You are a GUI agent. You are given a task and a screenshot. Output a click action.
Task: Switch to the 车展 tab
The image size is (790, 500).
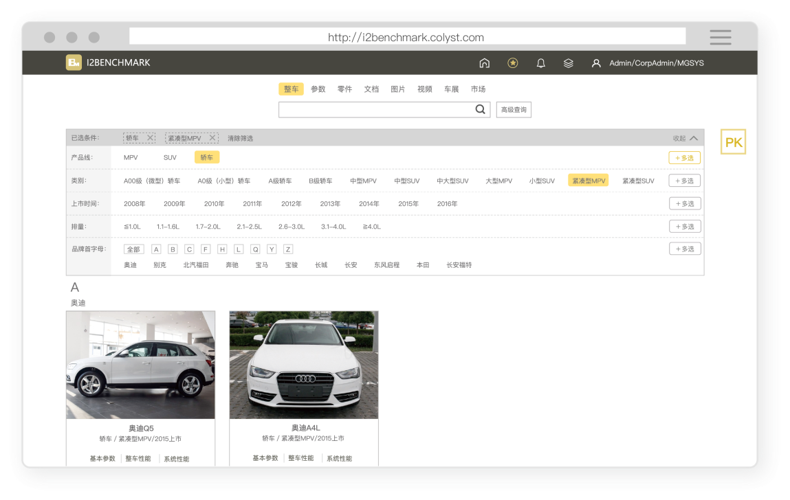pos(452,89)
